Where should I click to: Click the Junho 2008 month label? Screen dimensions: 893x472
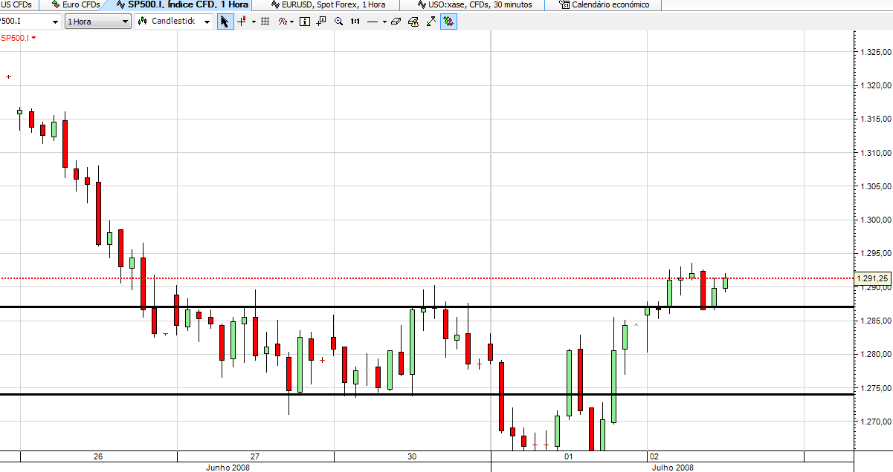pos(228,468)
